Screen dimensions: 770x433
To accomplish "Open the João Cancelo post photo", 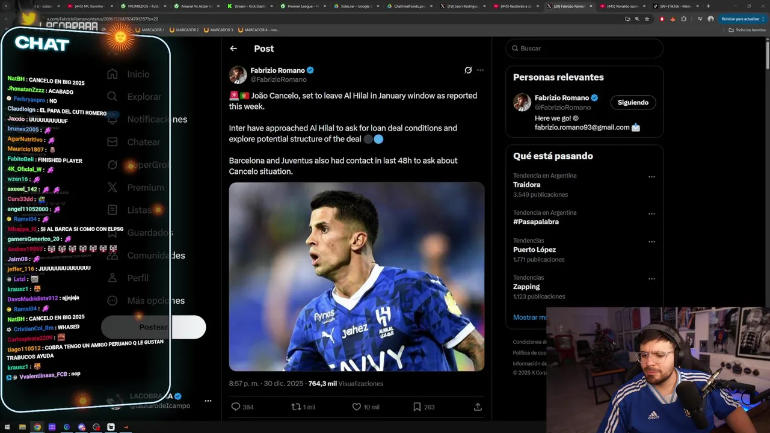I will 357,277.
